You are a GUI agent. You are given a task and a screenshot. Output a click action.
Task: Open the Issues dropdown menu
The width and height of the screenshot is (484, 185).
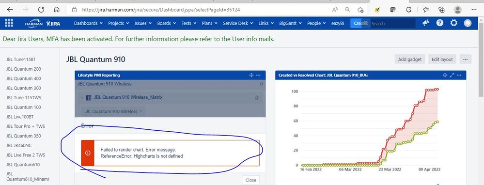(143, 23)
